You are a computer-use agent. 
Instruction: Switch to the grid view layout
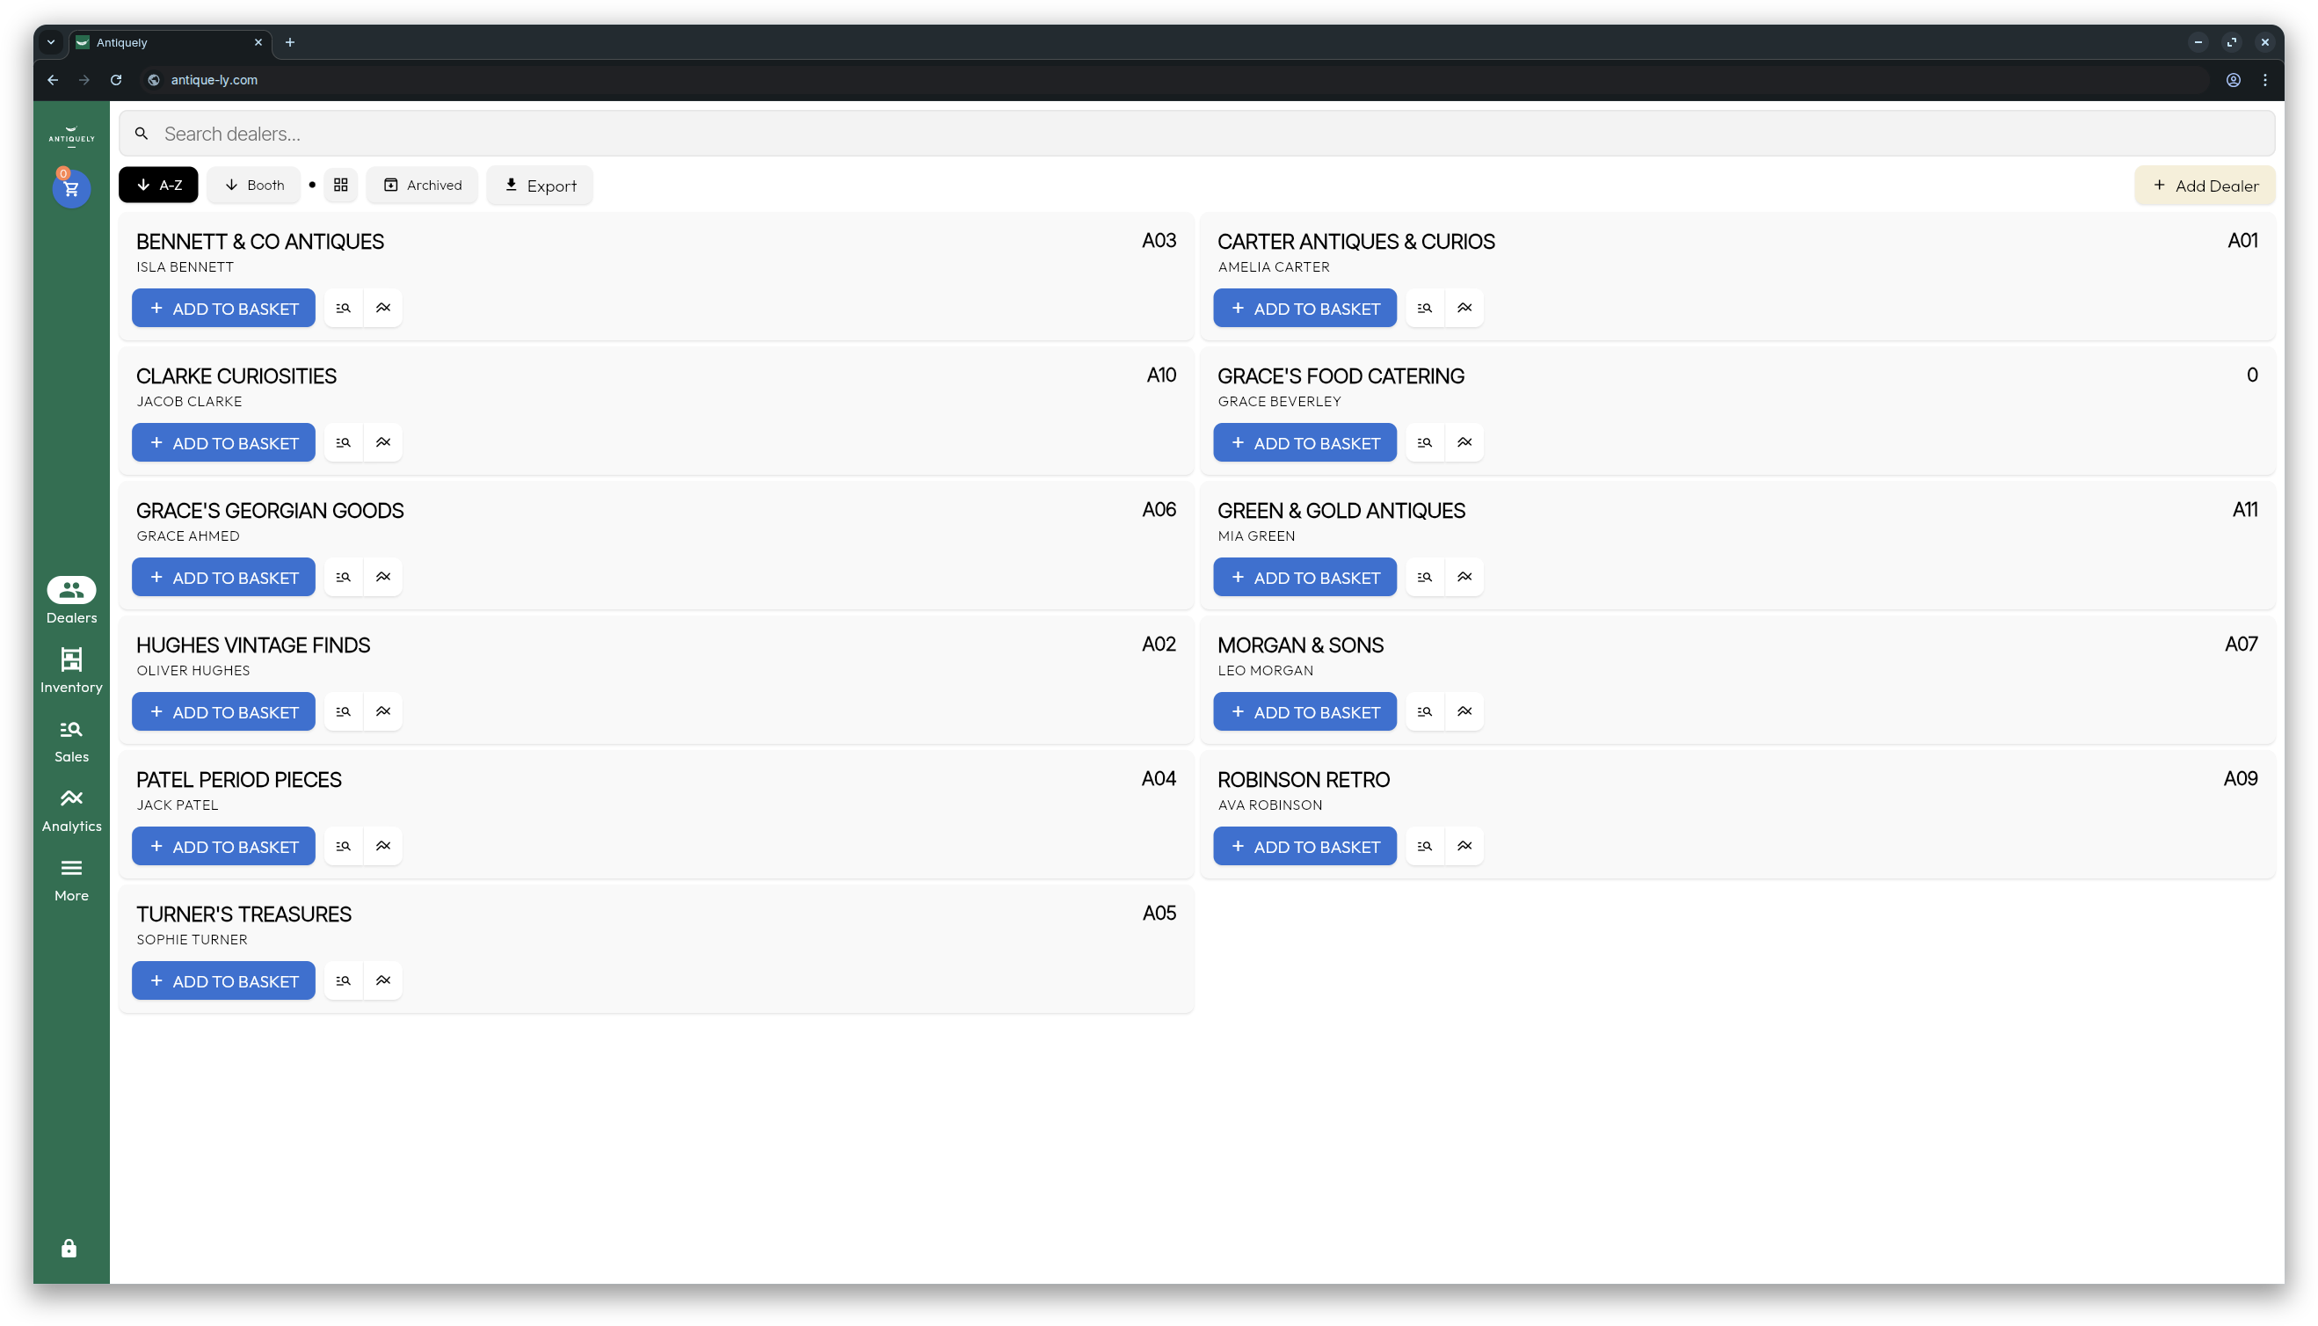pos(340,185)
